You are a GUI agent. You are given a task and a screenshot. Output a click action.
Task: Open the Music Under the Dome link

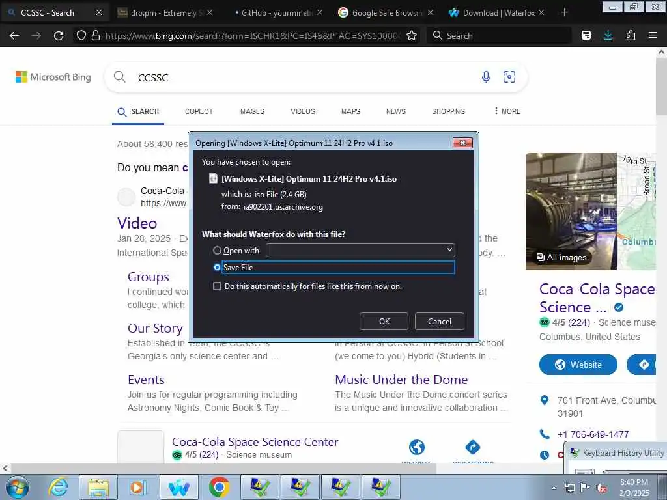click(x=401, y=380)
